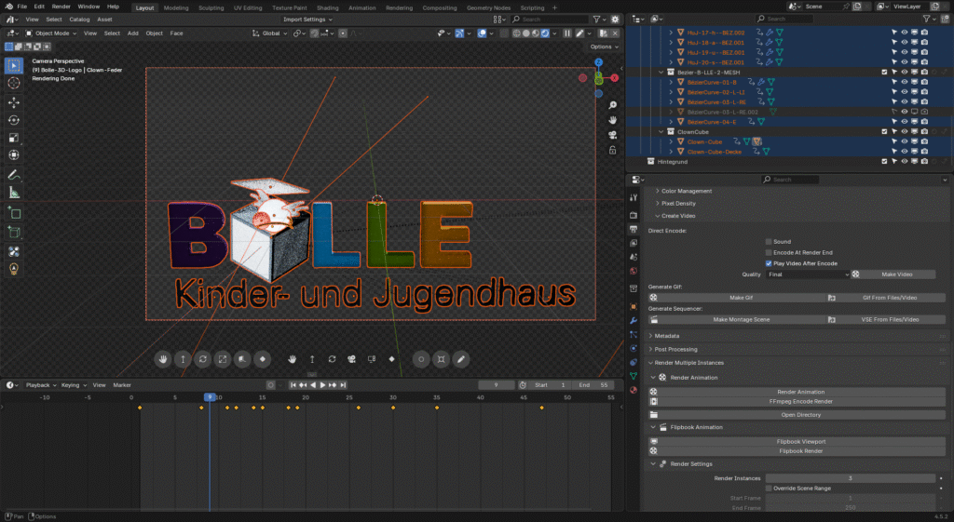
Task: Expand the Pixel Density panel
Action: click(678, 204)
